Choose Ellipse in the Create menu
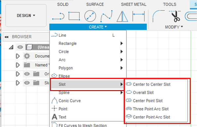The height and width of the screenshot is (127, 197). [88, 76]
